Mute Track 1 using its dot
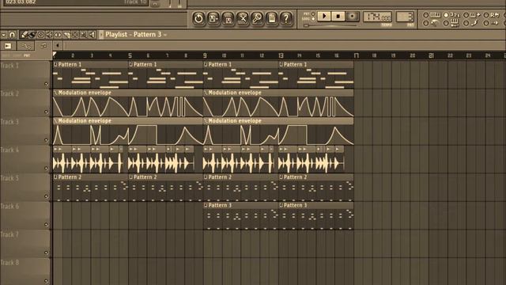 pyautogui.click(x=46, y=84)
